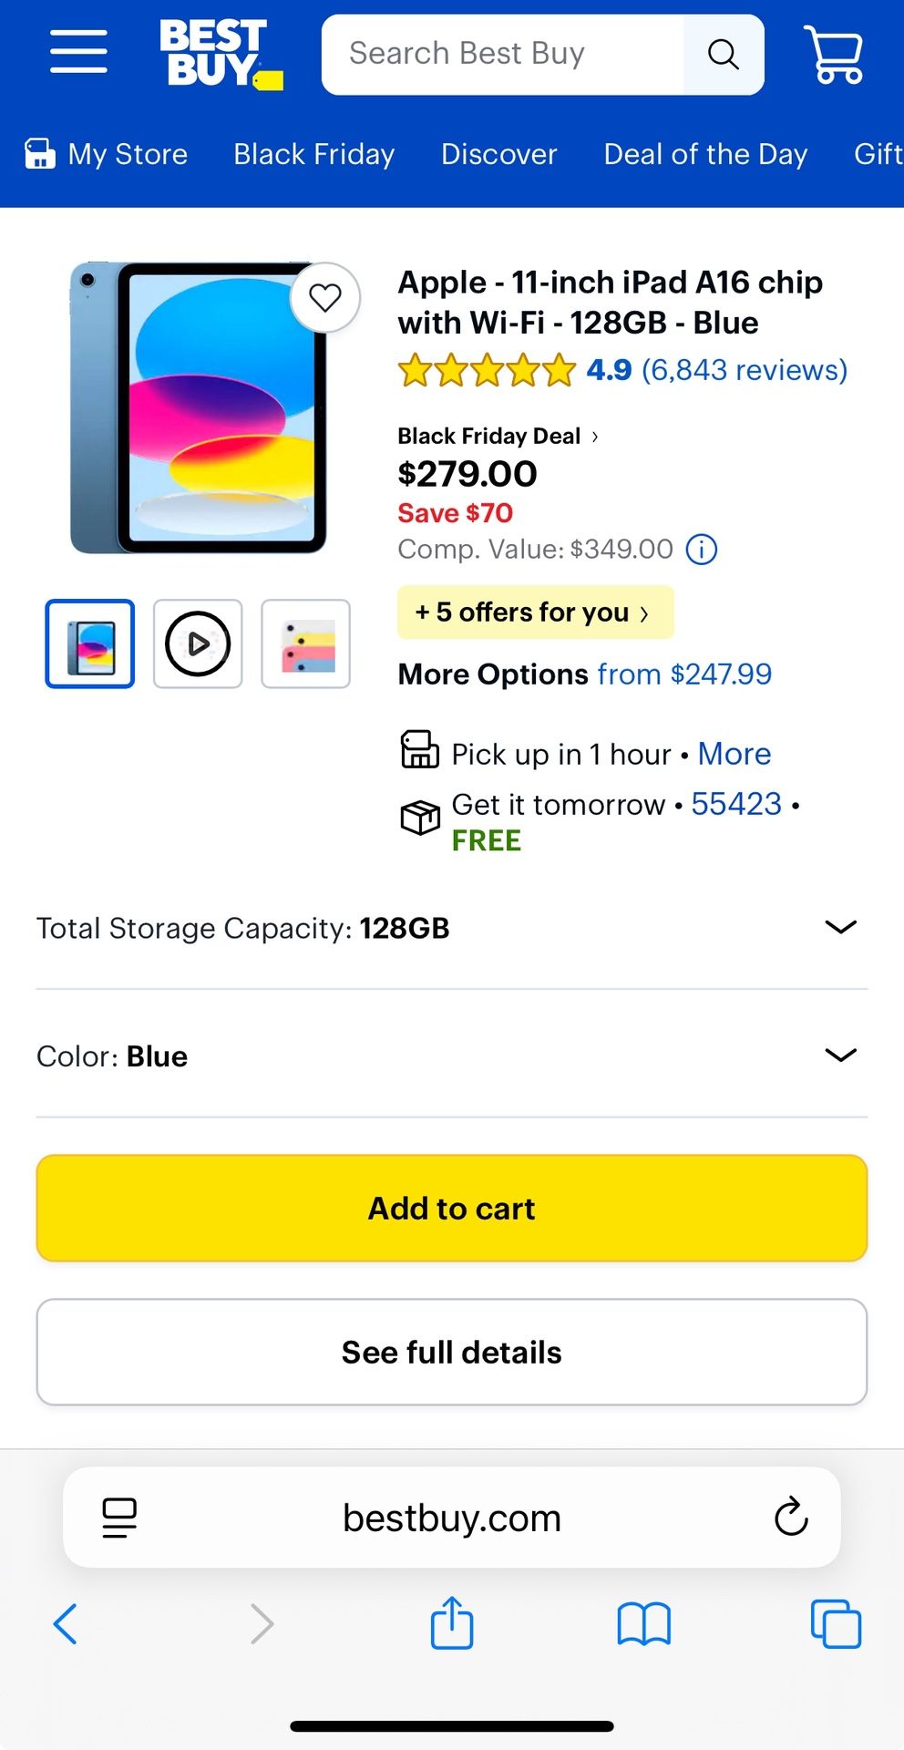The height and width of the screenshot is (1750, 904).
Task: Tap the Safari share icon
Action: pos(452,1623)
